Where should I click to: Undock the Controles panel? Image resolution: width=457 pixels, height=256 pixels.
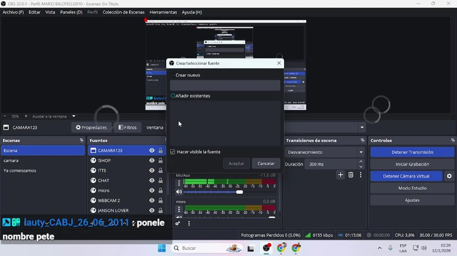453,140
